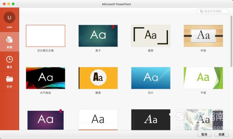The height and width of the screenshot is (139, 233).
Task: Open the 最近 (Recent) clock icon
Action: tap(9, 59)
